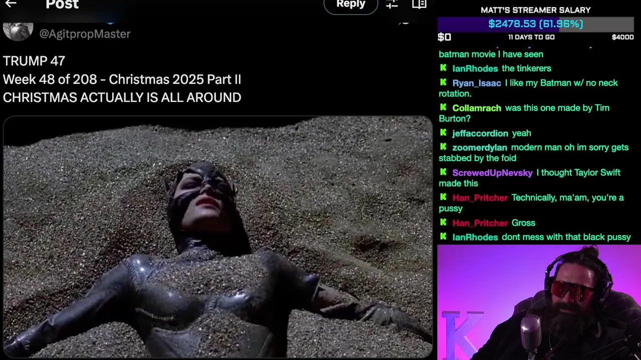Open Han_Pritcher on the 'Technically, ma'am' message
641x360 pixels.
(x=480, y=198)
